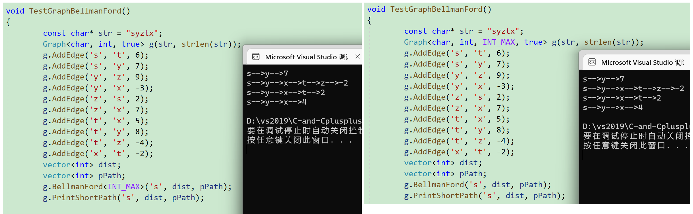Image resolution: width=693 pixels, height=214 pixels.
Task: Click 'void TestGraphBellmanFord()' in the left code
Action: [68, 11]
